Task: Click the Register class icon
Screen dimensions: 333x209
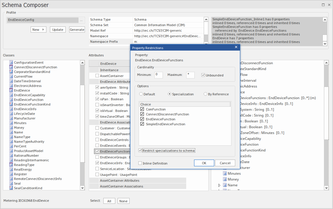Action: click(x=11, y=174)
